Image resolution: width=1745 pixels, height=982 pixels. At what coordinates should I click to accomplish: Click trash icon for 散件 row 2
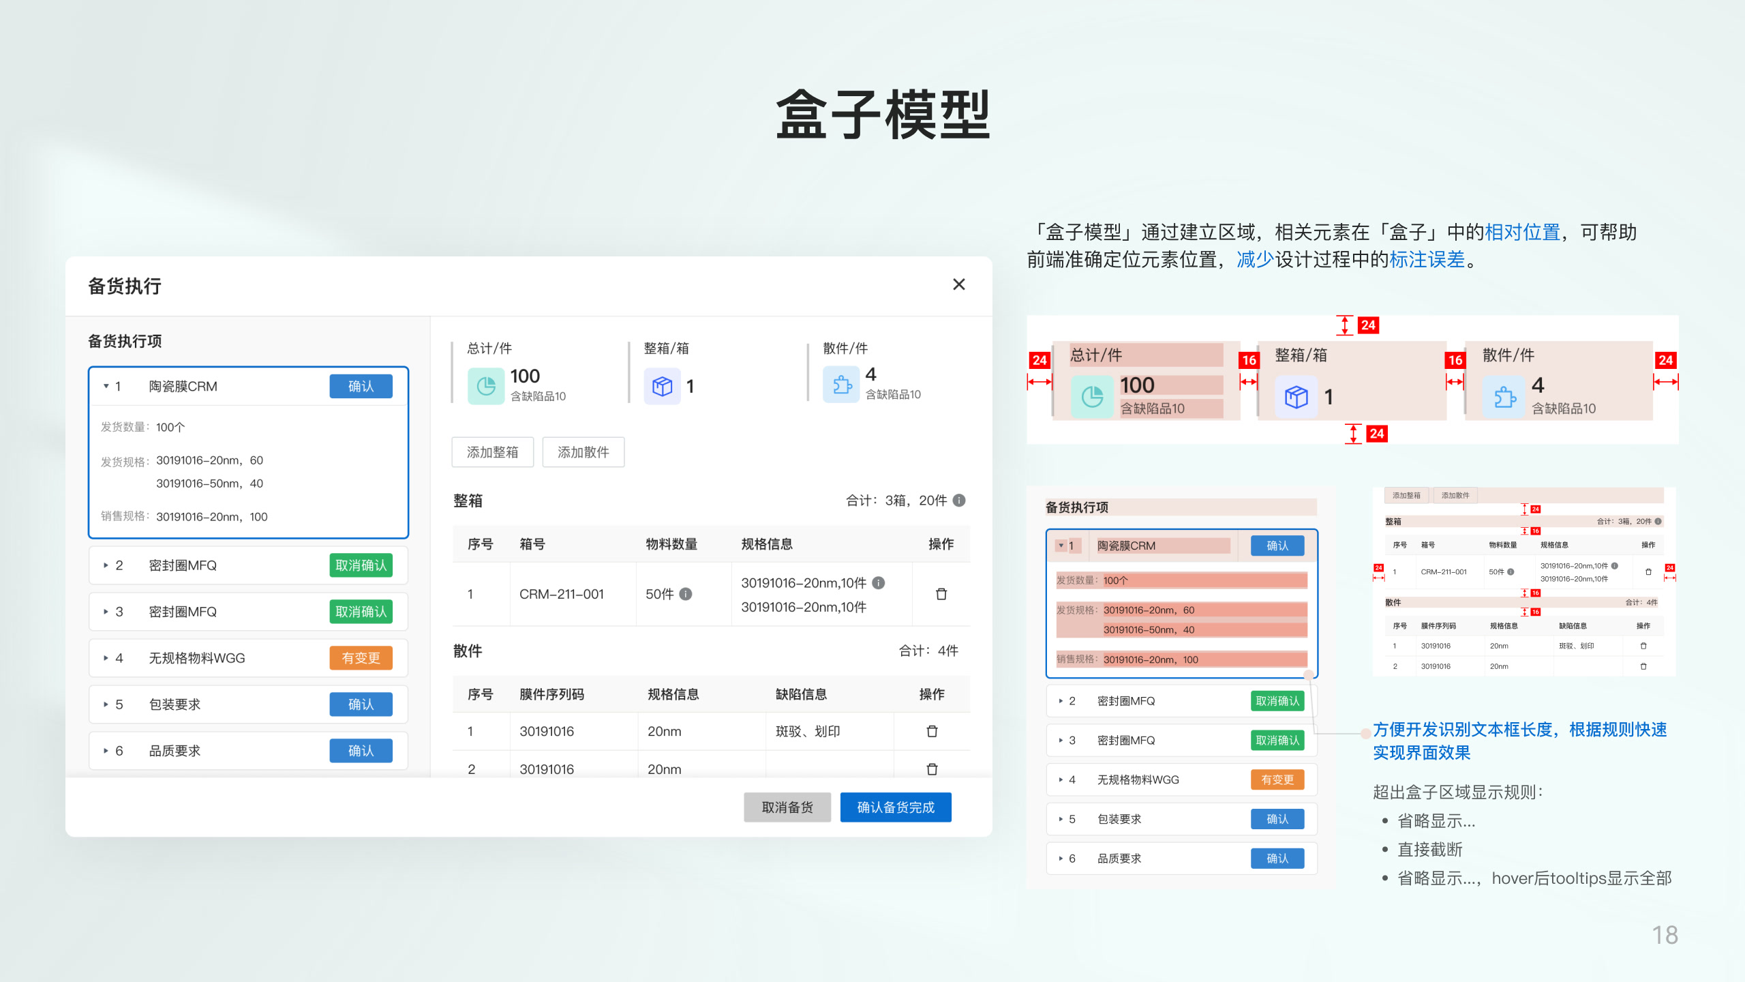[932, 769]
